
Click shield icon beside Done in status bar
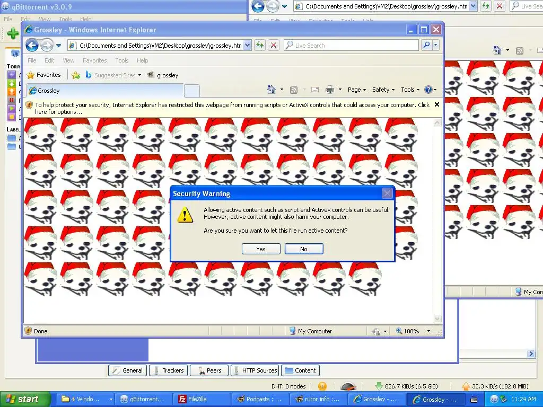point(29,331)
